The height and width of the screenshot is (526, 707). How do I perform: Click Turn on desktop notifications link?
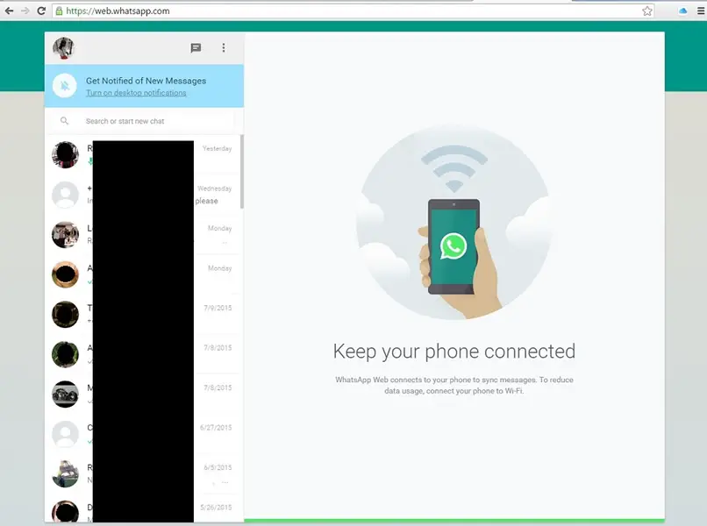pyautogui.click(x=136, y=93)
